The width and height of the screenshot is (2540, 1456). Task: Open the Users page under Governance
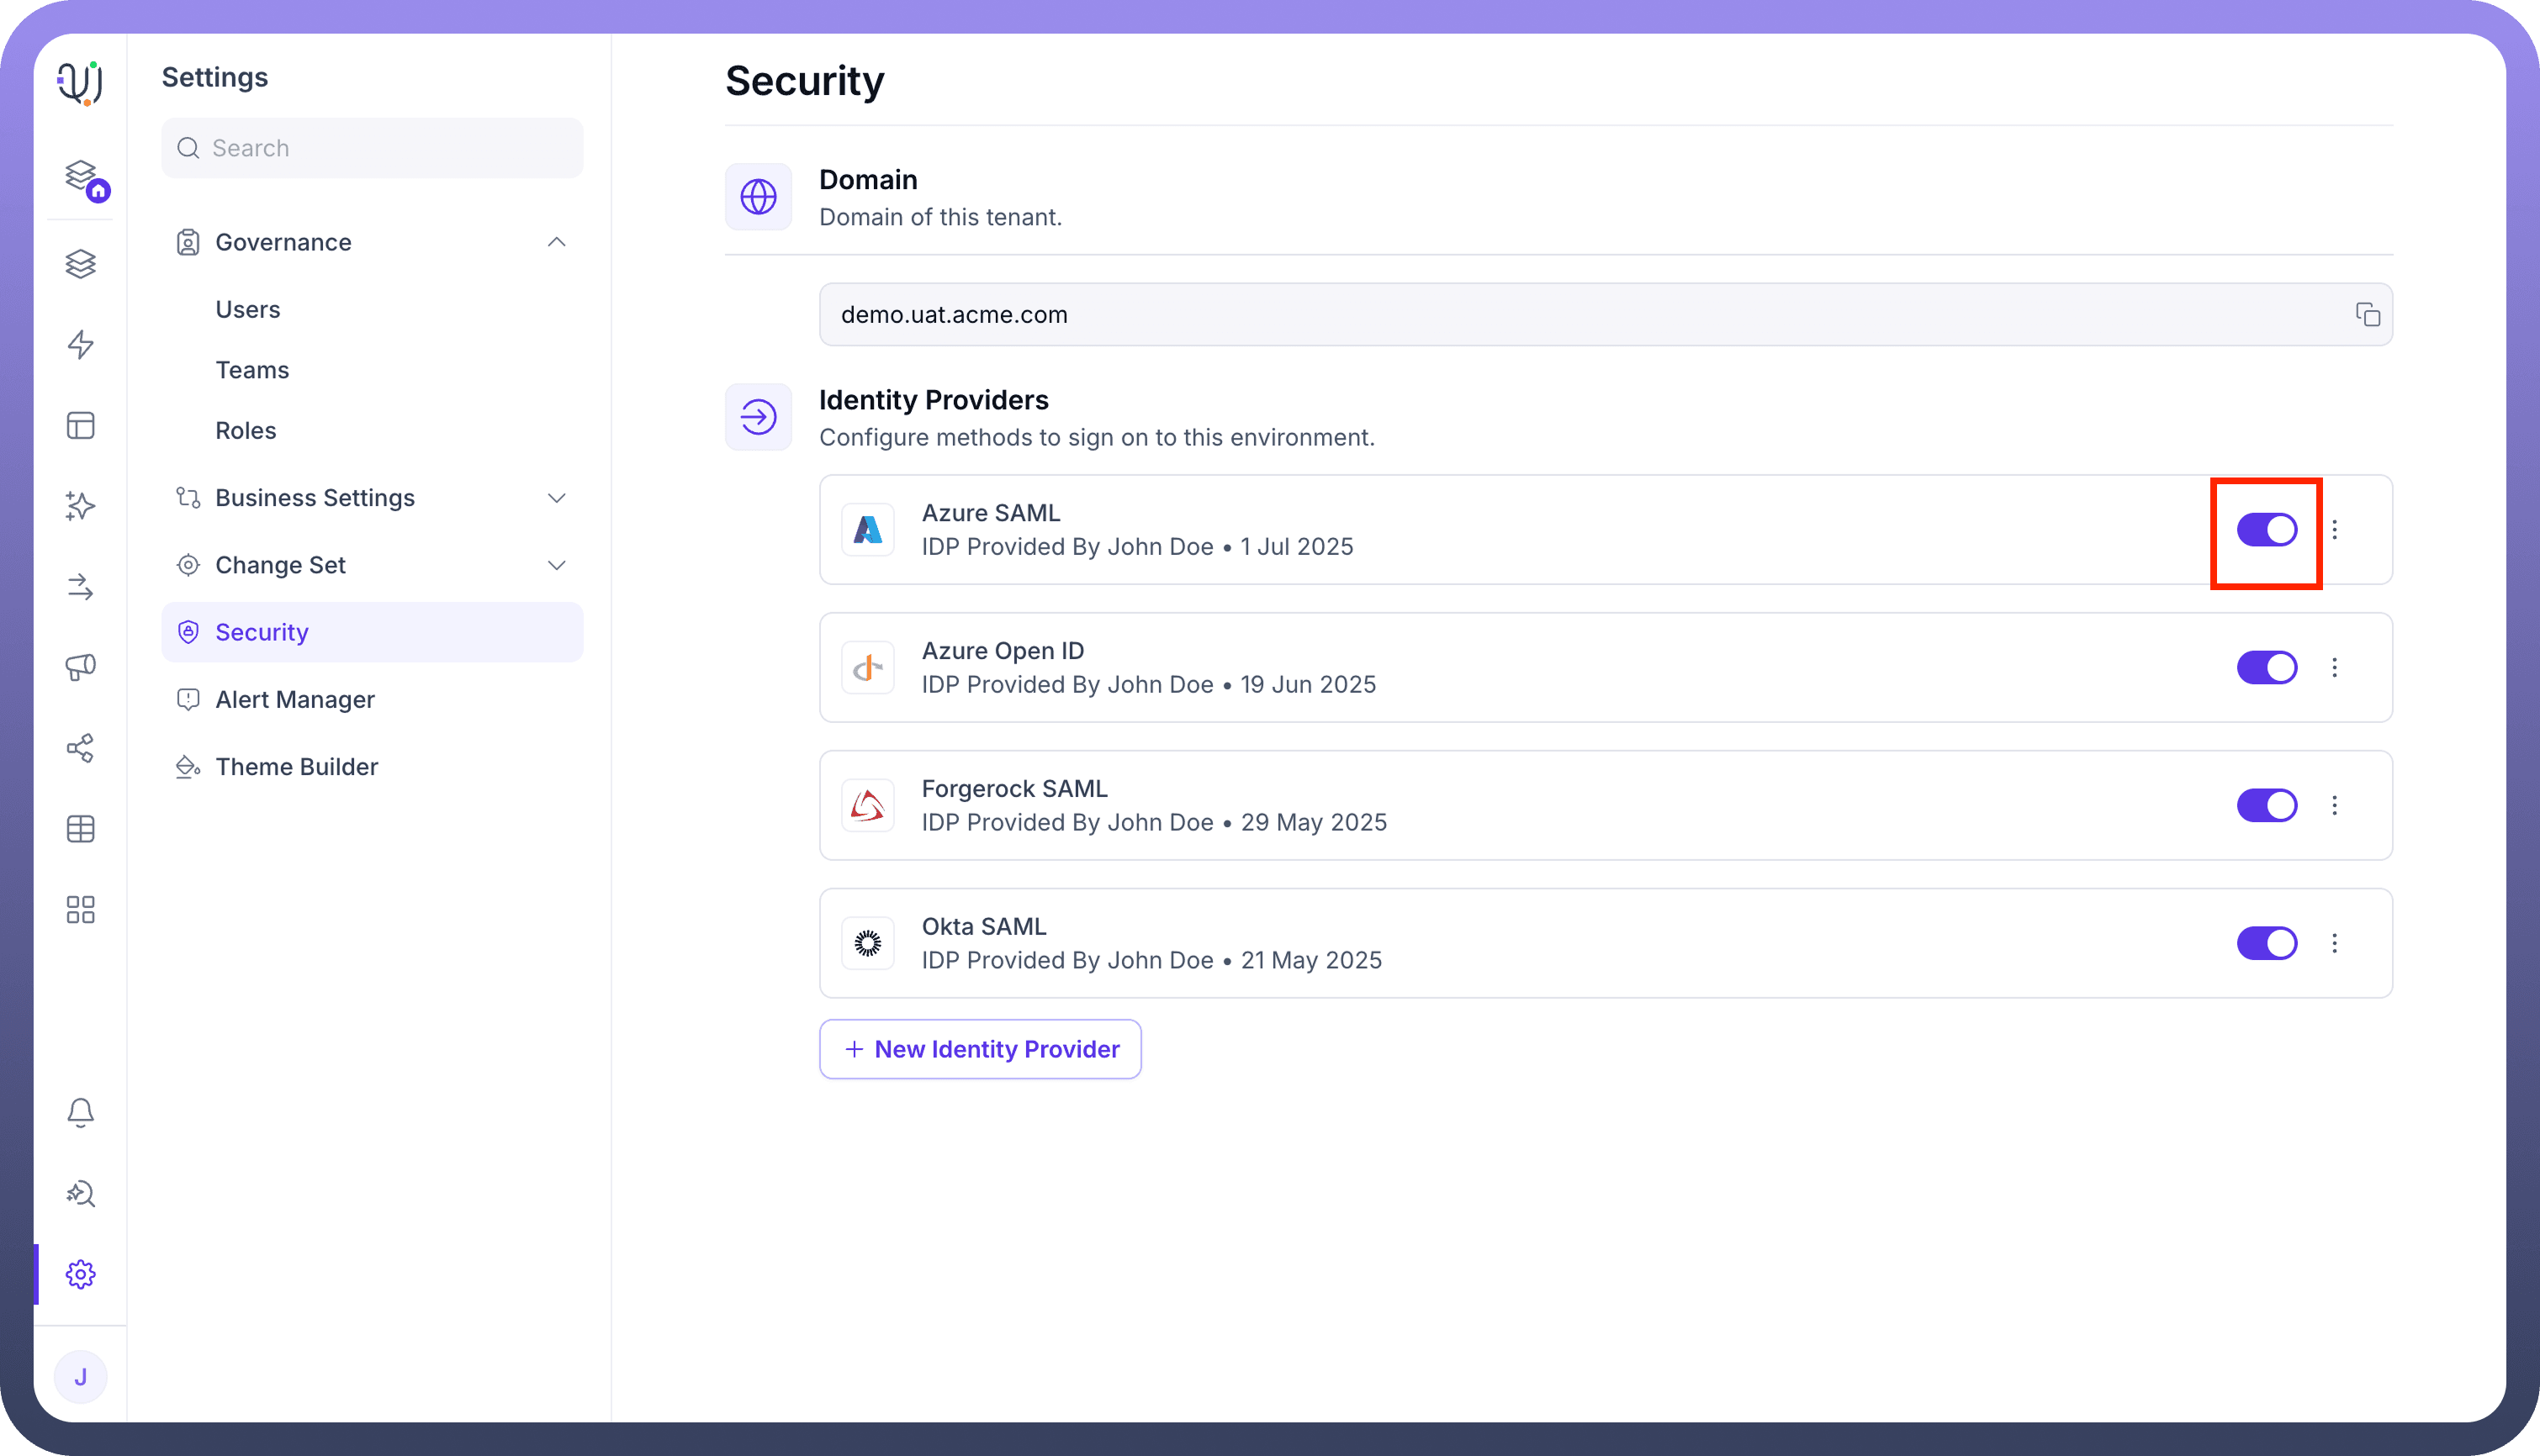[x=247, y=309]
